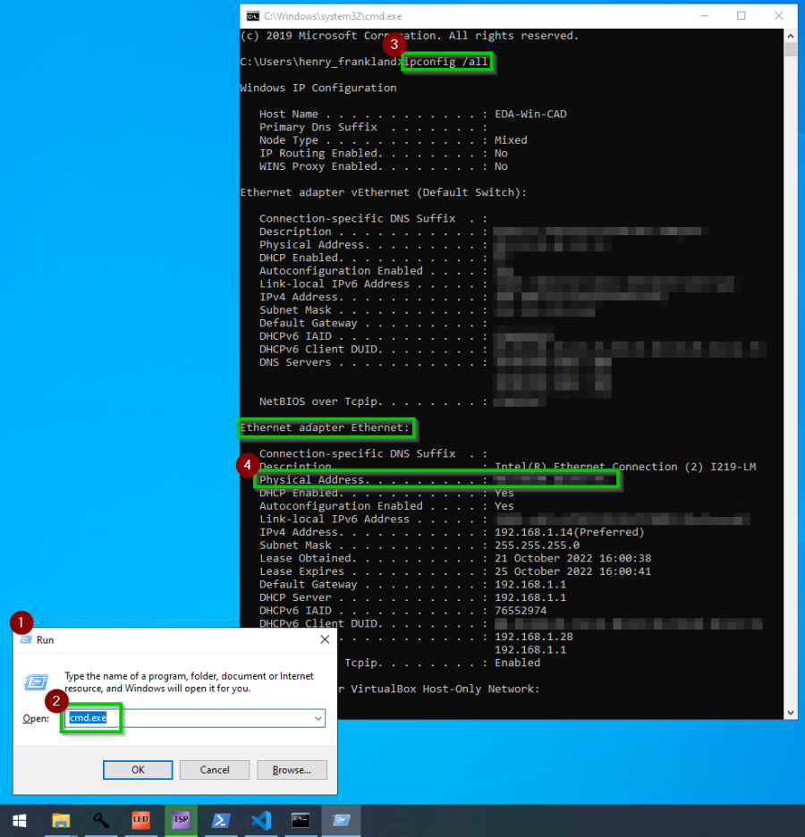Click the scroll down arrow in cmd window

[x=790, y=712]
